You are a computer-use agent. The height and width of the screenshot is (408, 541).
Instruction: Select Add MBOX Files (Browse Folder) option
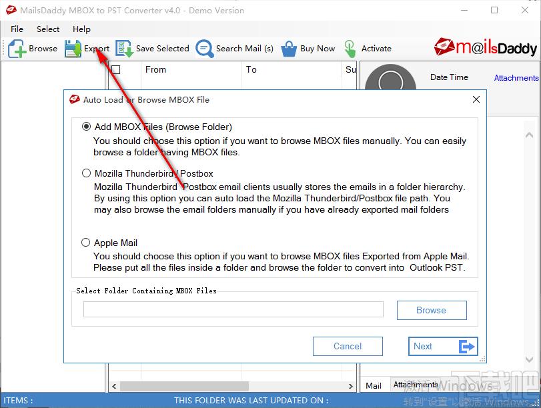86,127
